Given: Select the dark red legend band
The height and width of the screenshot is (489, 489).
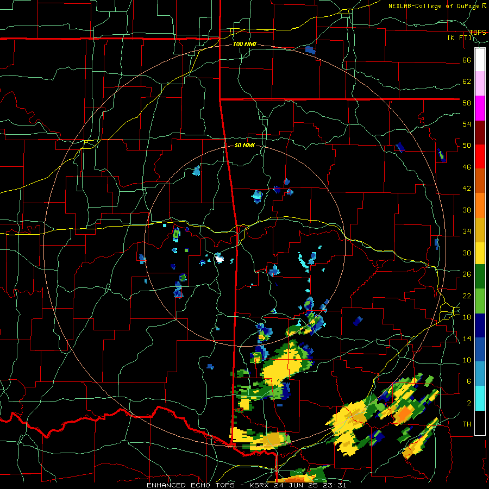Looking at the screenshot, I should click(480, 133).
